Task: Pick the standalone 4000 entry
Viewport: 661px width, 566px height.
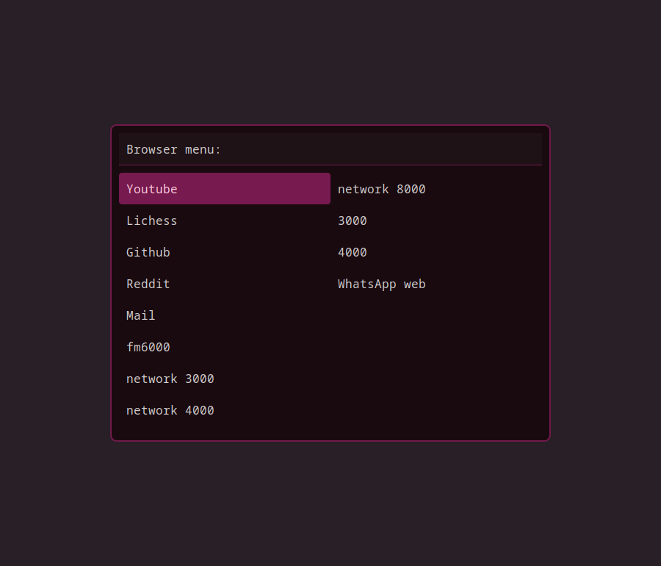Action: 436,252
